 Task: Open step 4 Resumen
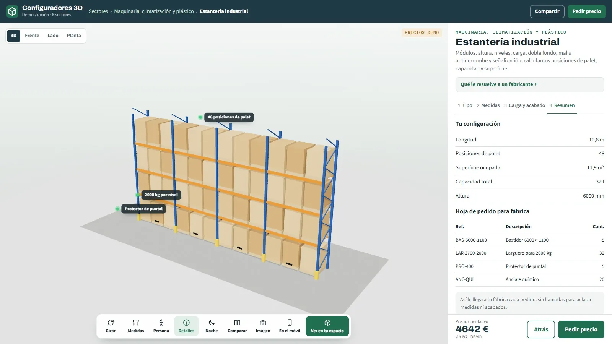click(562, 105)
